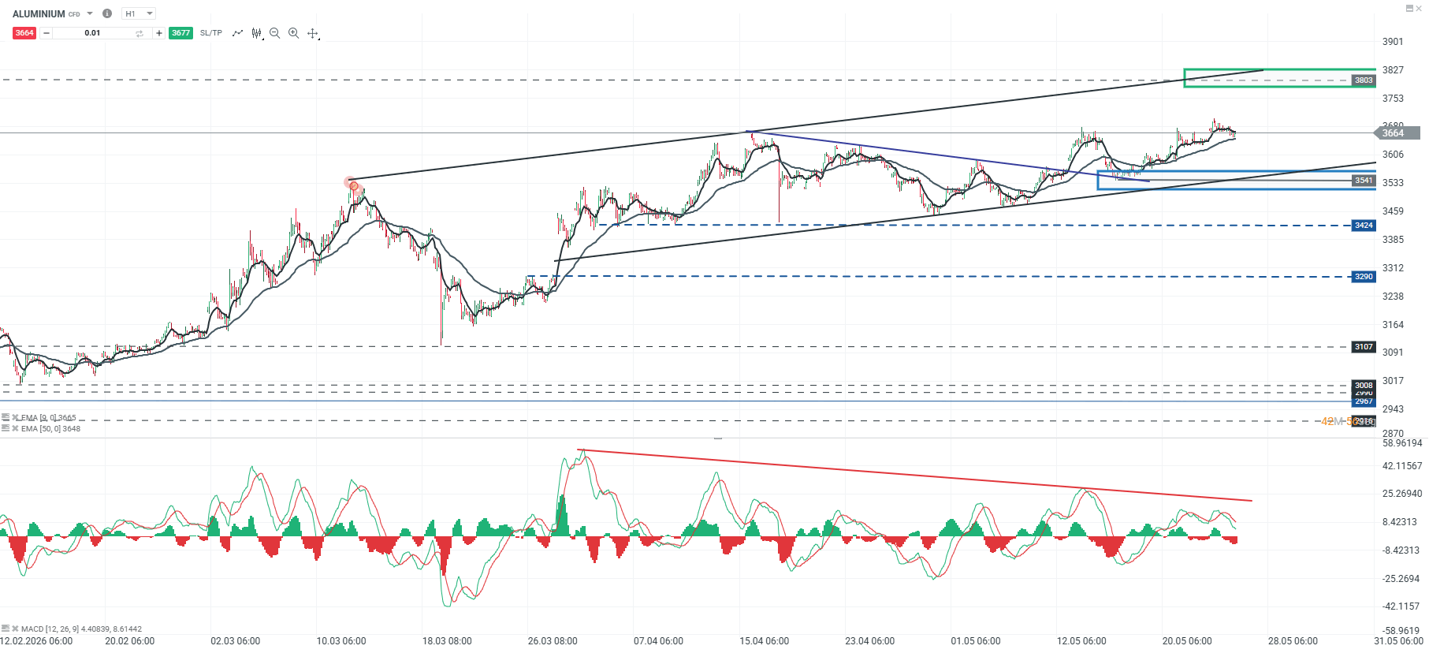This screenshot has width=1429, height=653.
Task: Zoom in the chart with magnifier plus
Action: point(294,33)
